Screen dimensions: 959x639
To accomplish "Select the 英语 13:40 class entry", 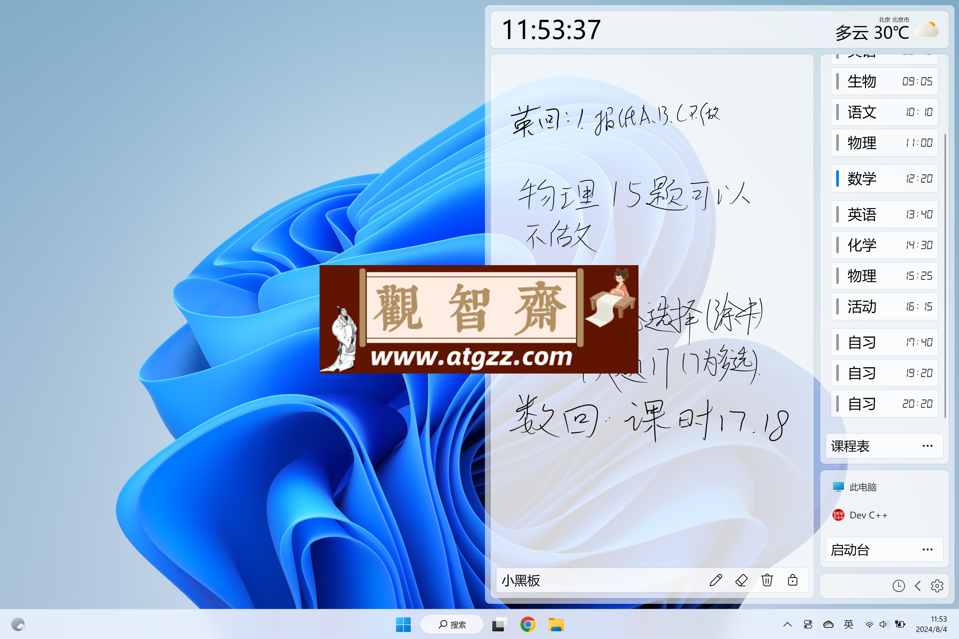I will pos(884,214).
